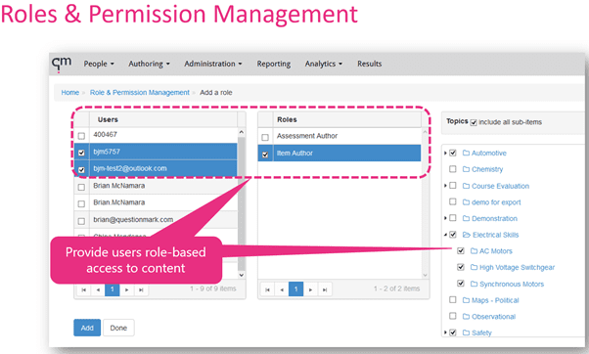Check the Chemistry topic box
This screenshot has width=589, height=354.
(x=453, y=169)
